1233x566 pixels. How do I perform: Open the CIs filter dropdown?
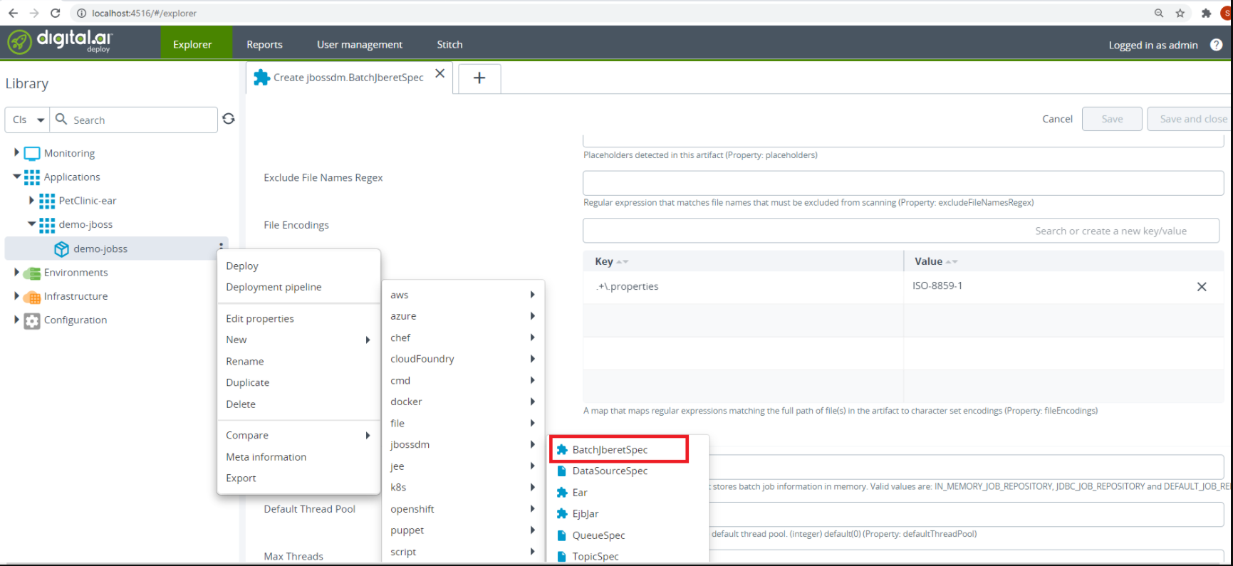click(28, 120)
